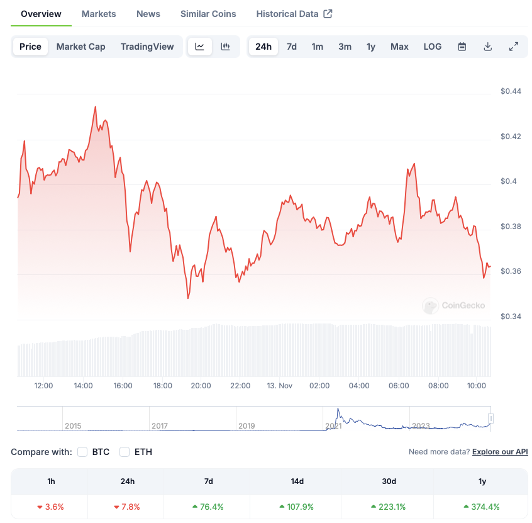Click the green arrow beside 1y change
This screenshot has width=532, height=523.
click(465, 506)
